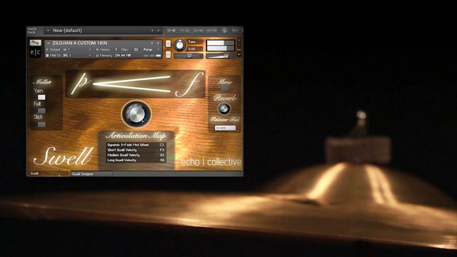Viewport: 457px width, 257px height.
Task: Click the ZILDJIAN A CUSTOM 18IN name
Action: click(x=80, y=43)
